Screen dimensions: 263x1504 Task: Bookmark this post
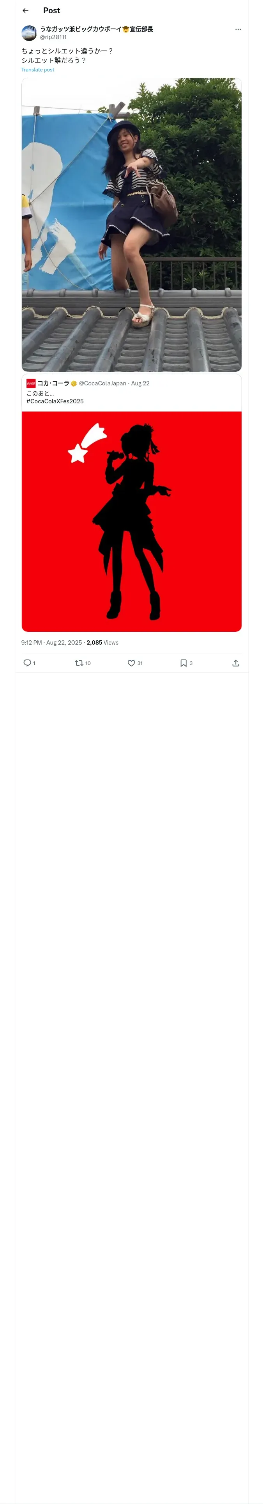[x=183, y=663]
